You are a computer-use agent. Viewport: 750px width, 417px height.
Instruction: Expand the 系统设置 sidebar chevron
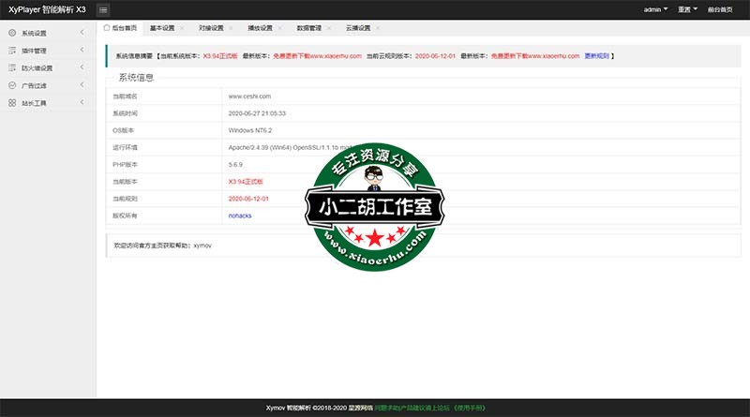click(x=82, y=33)
